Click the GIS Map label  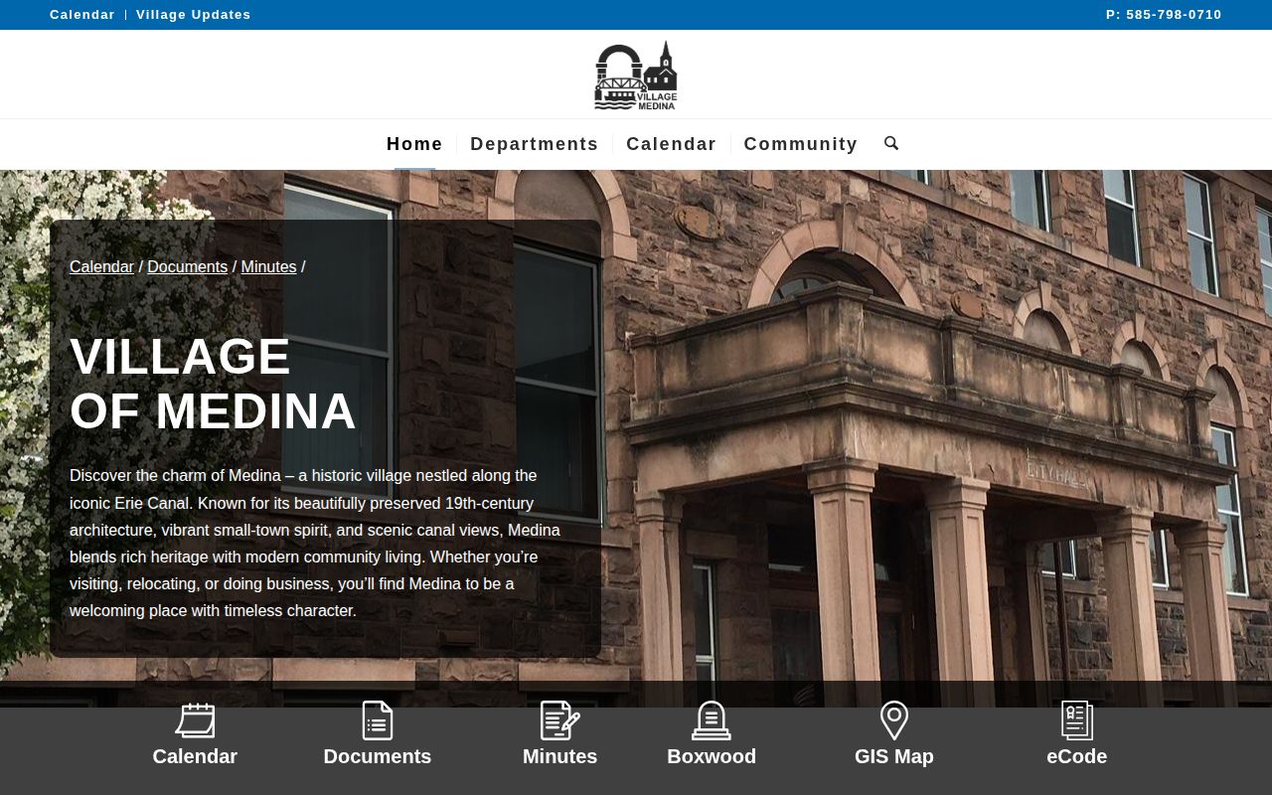(894, 756)
